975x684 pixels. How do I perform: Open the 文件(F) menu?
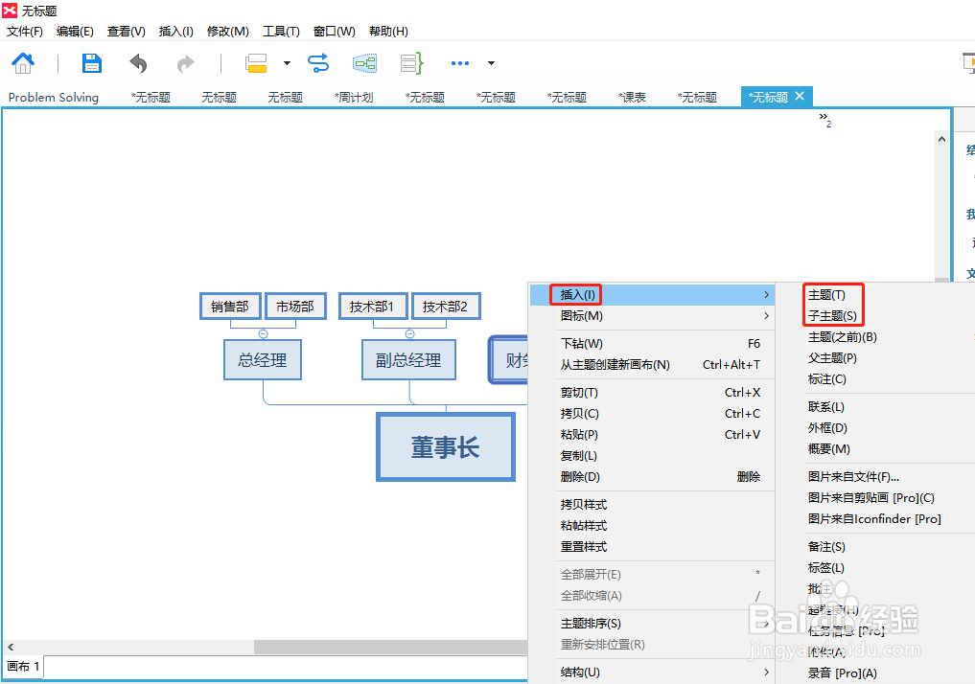pos(25,31)
